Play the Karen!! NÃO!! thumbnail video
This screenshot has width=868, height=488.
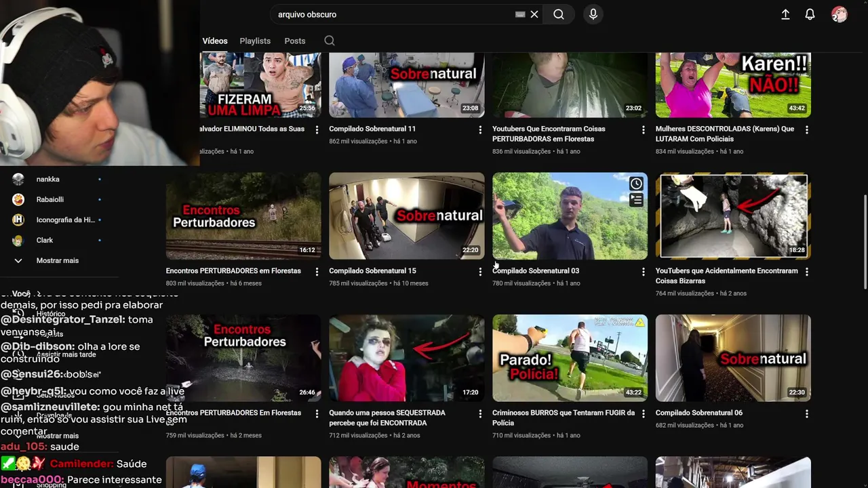pos(733,85)
